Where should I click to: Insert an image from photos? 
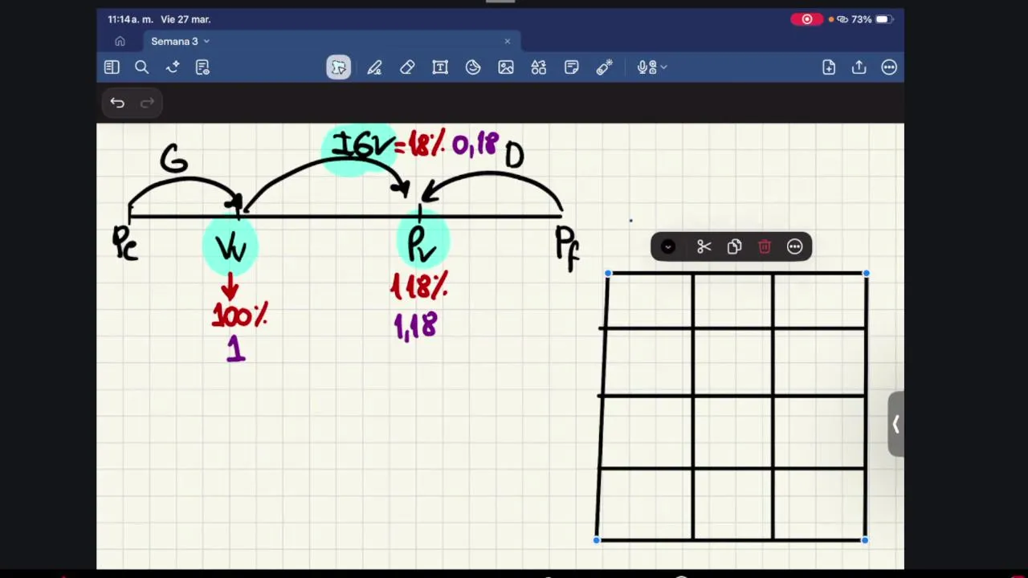(506, 67)
